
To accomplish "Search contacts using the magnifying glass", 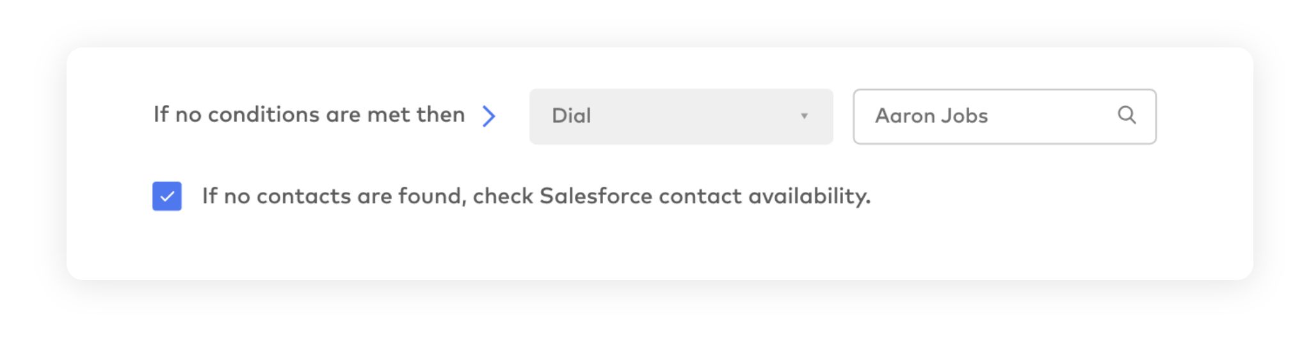I will pos(1127,115).
